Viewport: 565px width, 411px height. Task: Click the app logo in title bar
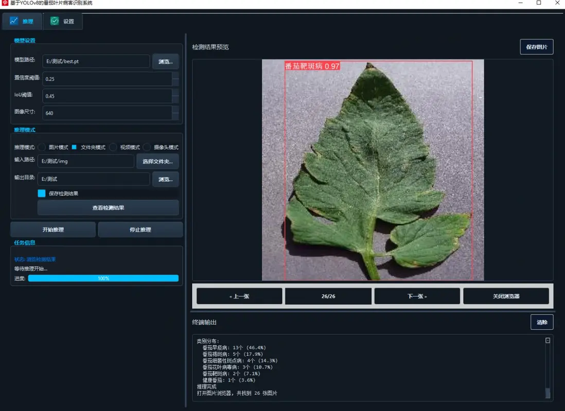[5, 3]
